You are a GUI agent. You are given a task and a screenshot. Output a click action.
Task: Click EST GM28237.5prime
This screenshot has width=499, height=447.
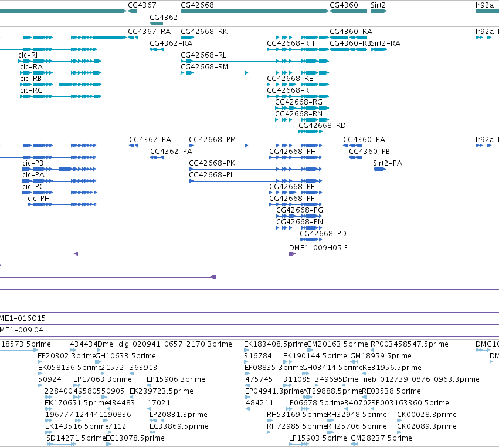[381, 438]
